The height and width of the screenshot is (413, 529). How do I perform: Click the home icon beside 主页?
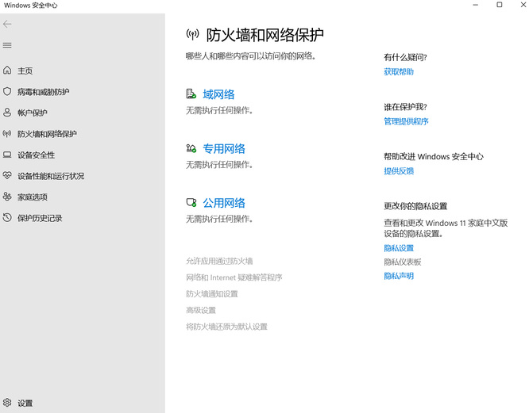[x=7, y=71]
